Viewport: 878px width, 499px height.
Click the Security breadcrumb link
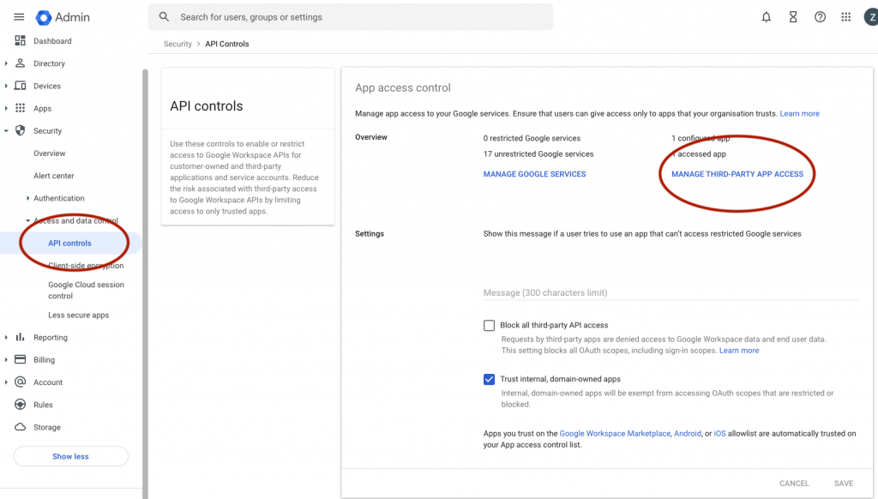[x=177, y=44]
